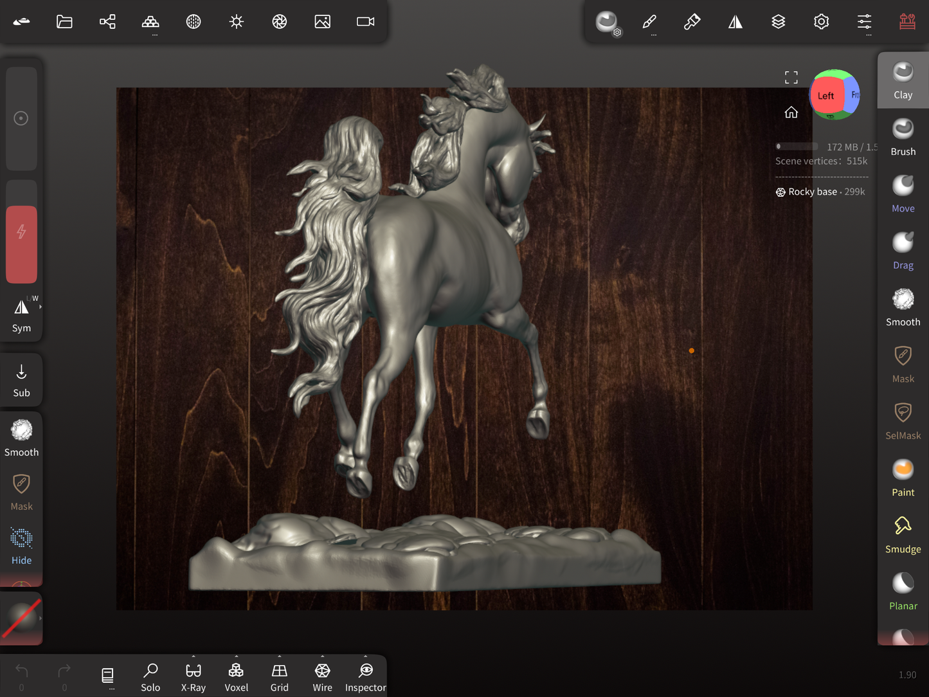Expand the Sym symmetry options arrow
This screenshot has height=697, width=929.
click(41, 307)
